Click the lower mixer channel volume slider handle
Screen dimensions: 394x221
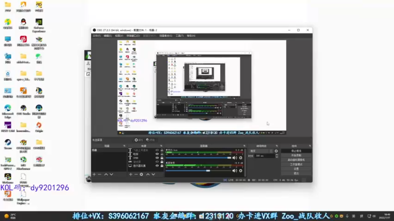(208, 171)
